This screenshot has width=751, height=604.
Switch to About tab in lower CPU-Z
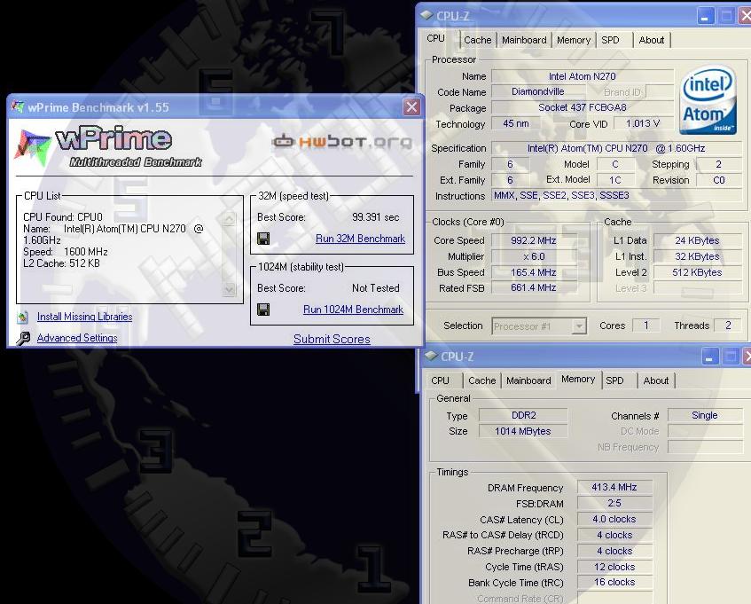(x=656, y=380)
